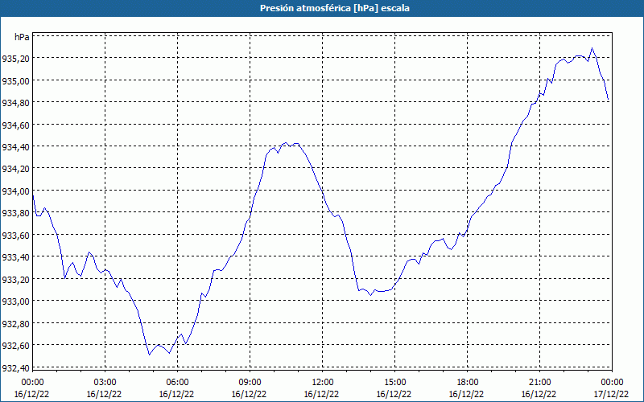Click the pressure curve minimum near 05:00
The width and height of the screenshot is (644, 402).
click(x=149, y=355)
